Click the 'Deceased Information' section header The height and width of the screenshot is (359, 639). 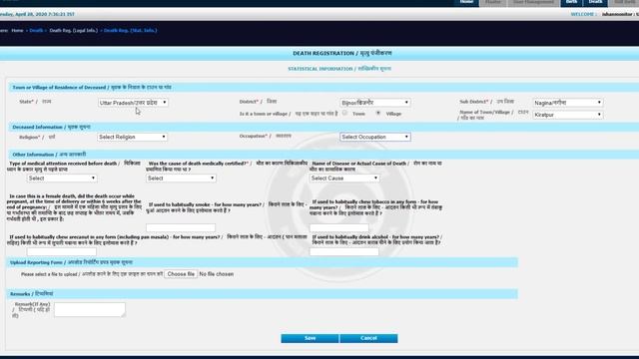pos(51,127)
